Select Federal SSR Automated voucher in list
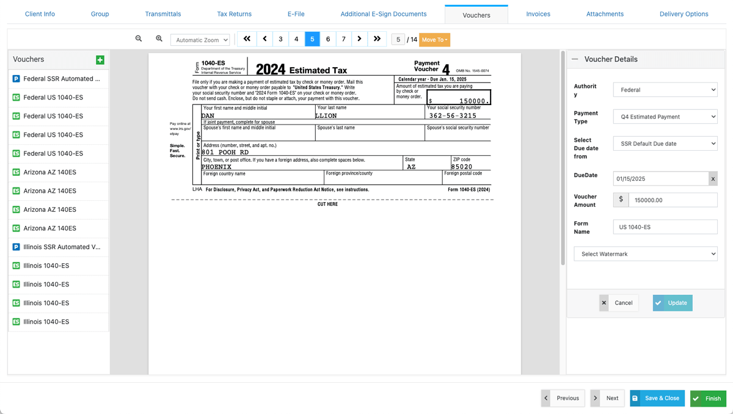Viewport: 733px width, 414px height. point(58,79)
